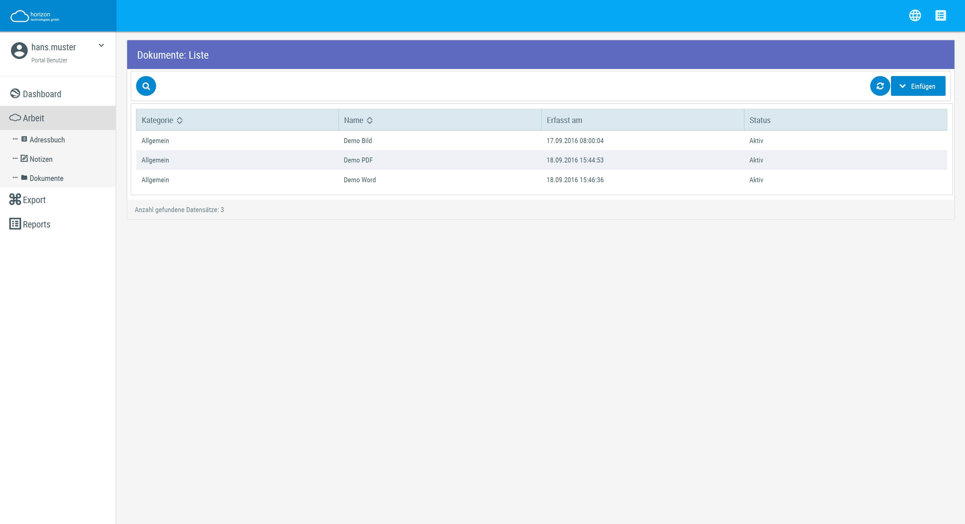Expand the user menu chevron next to hans.muster
965x524 pixels.
click(101, 45)
